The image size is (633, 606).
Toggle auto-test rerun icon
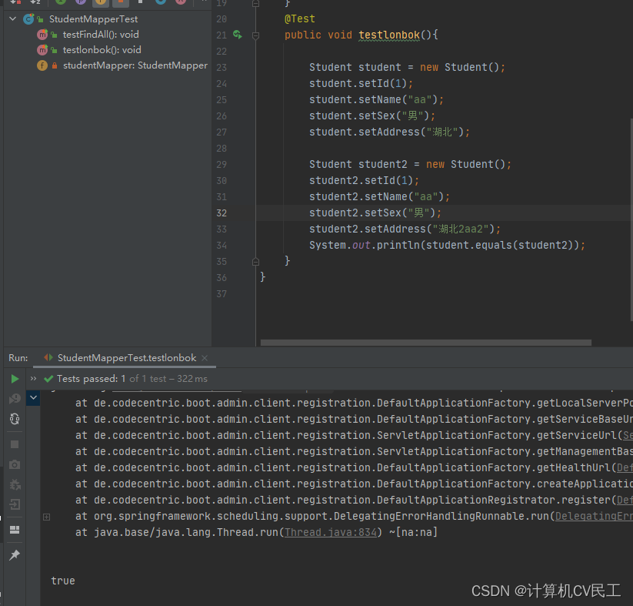point(15,419)
